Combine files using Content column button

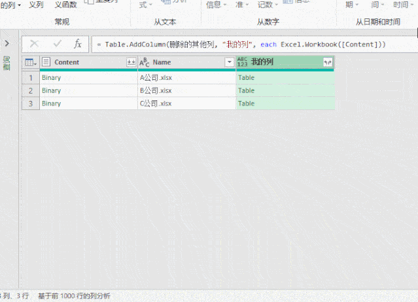point(131,62)
